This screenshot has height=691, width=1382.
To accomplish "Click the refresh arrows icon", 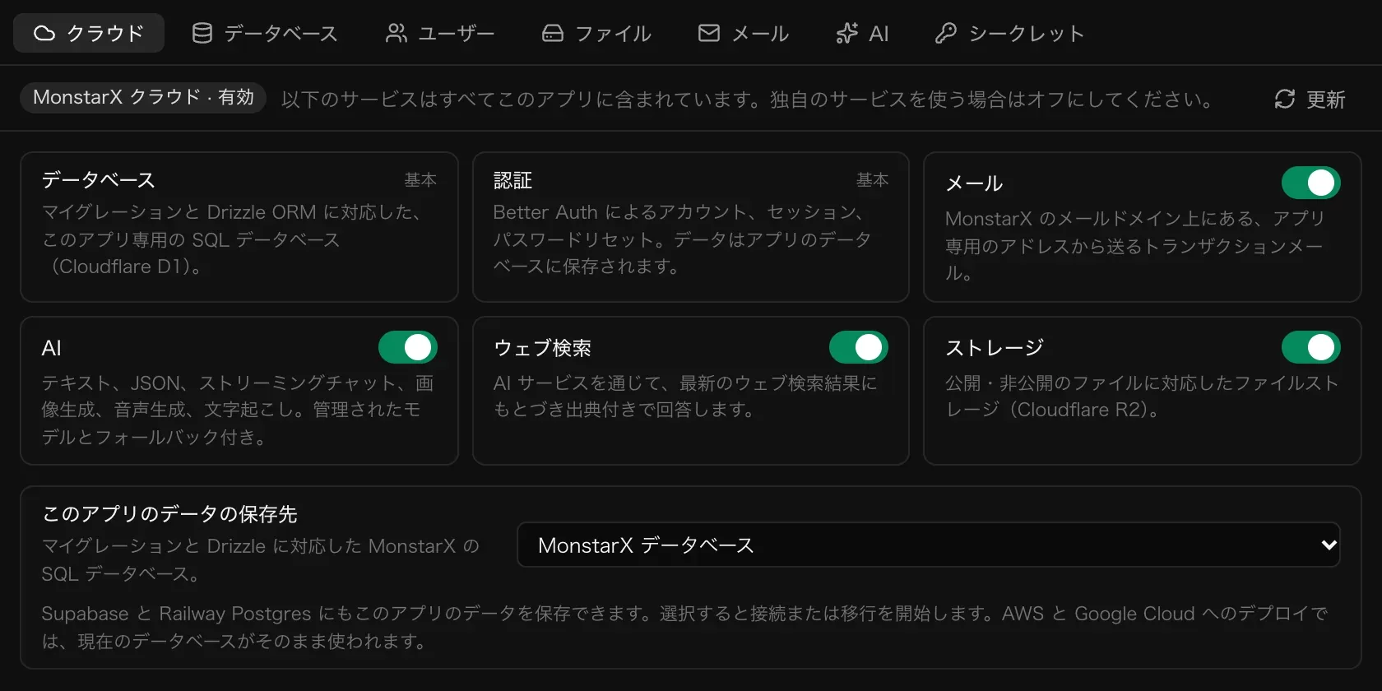I will (1285, 99).
